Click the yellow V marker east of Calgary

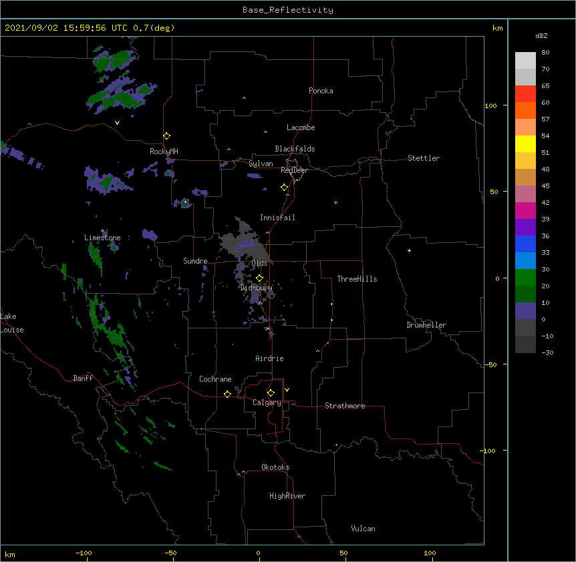coord(287,390)
